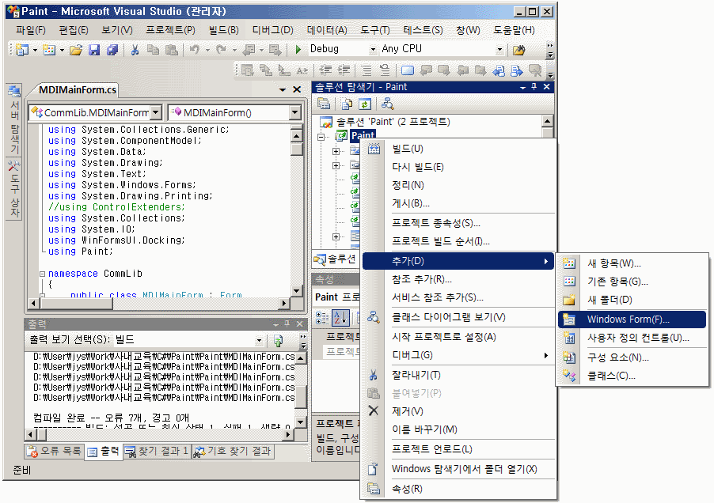The image size is (714, 503).
Task: Toggle auto-hide pin on Solution Explorer
Action: click(534, 86)
